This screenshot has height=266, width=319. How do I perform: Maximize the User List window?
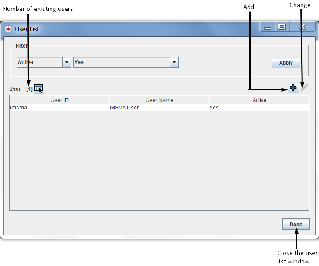tap(282, 27)
